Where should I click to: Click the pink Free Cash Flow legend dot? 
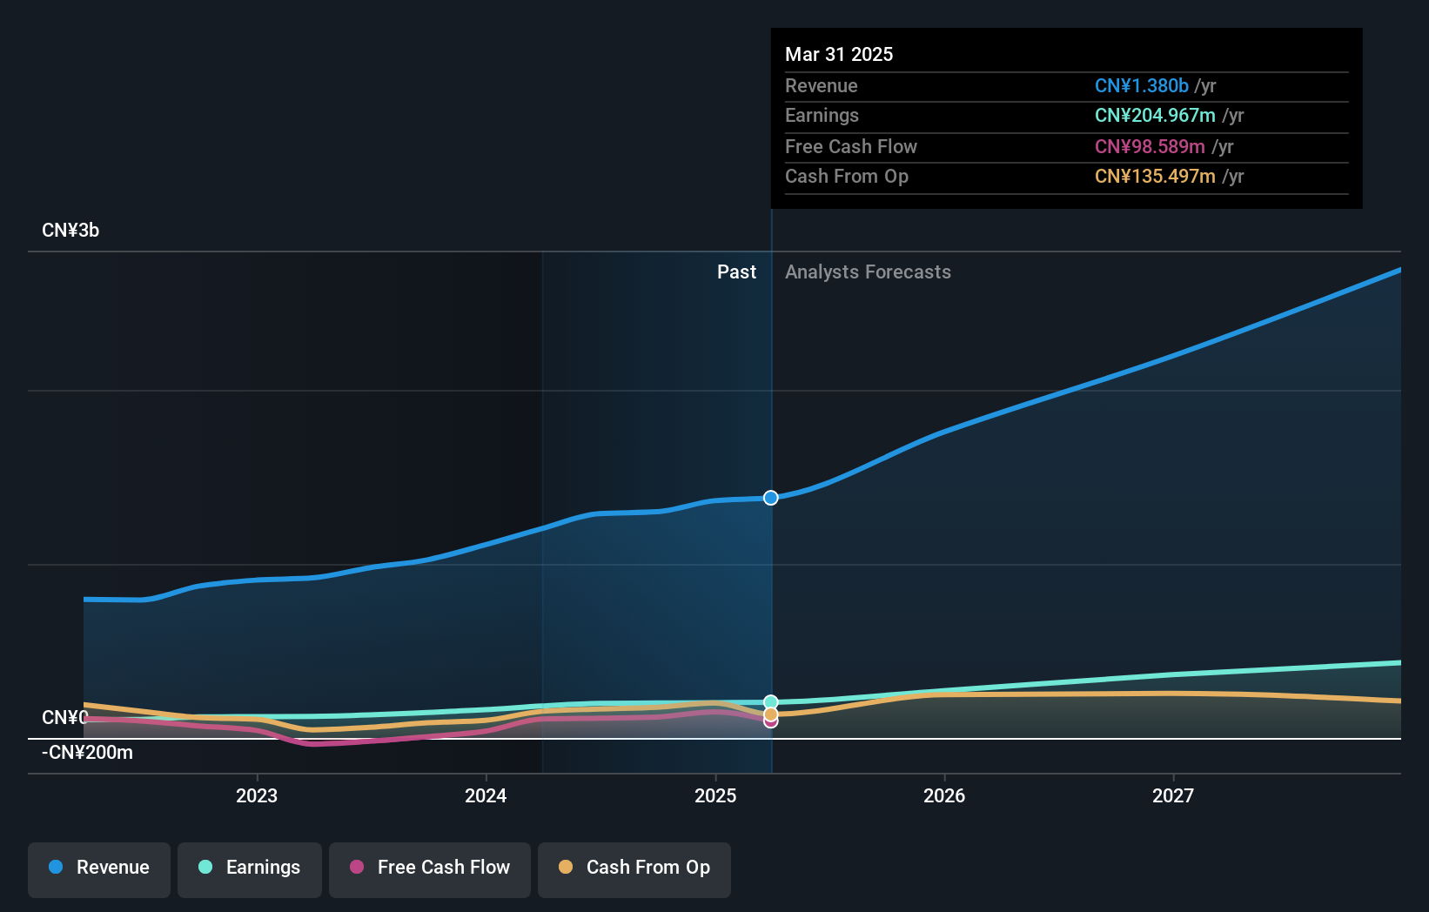[357, 867]
